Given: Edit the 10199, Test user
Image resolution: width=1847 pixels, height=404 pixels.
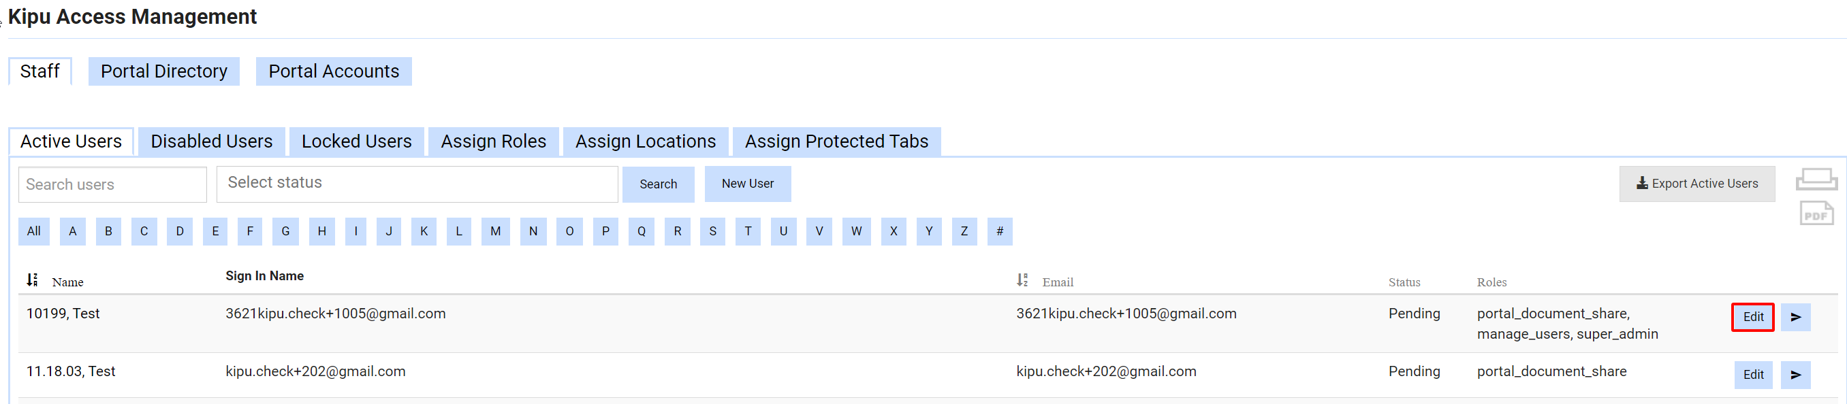Looking at the screenshot, I should (1752, 318).
